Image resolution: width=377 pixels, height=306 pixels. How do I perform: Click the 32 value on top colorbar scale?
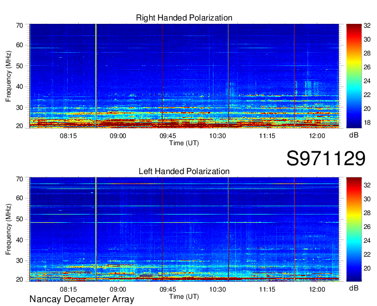pyautogui.click(x=367, y=25)
